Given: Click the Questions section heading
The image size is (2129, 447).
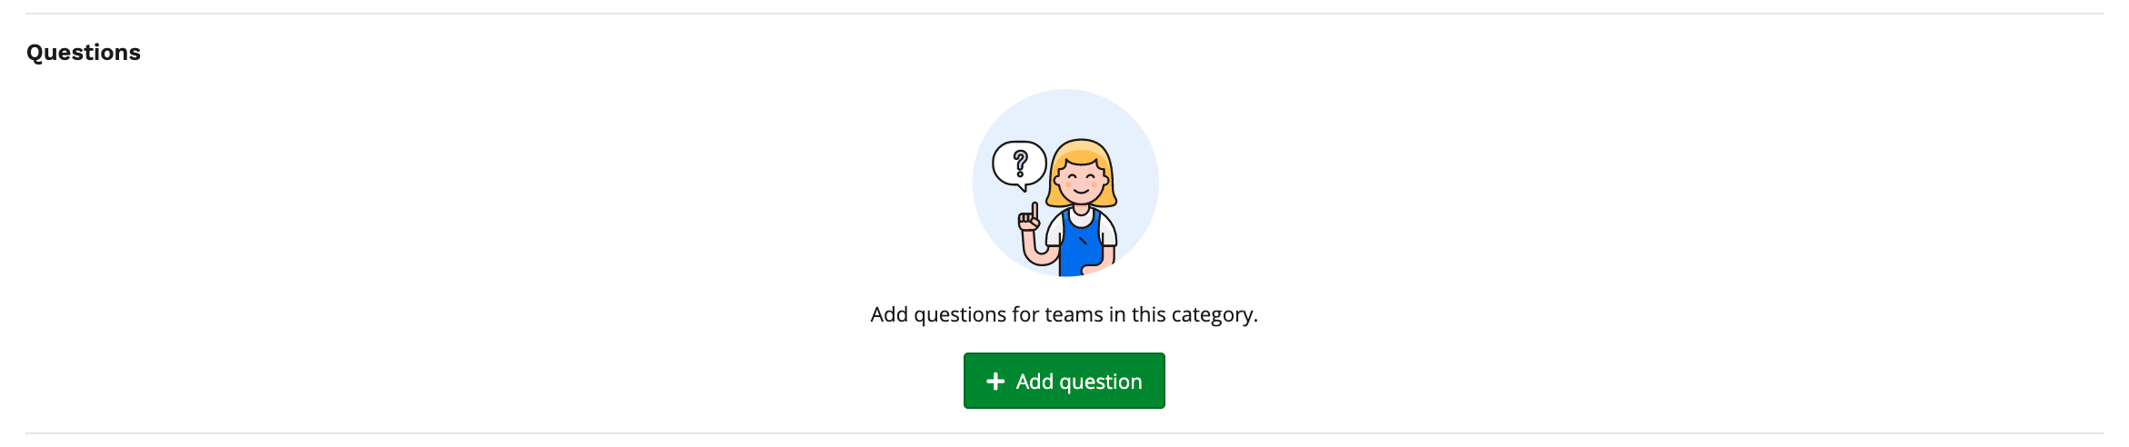Looking at the screenshot, I should click(x=84, y=53).
